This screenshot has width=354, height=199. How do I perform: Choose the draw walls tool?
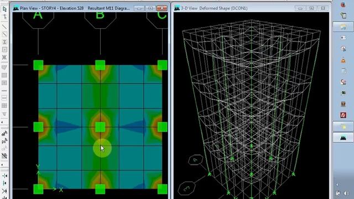tap(4, 91)
